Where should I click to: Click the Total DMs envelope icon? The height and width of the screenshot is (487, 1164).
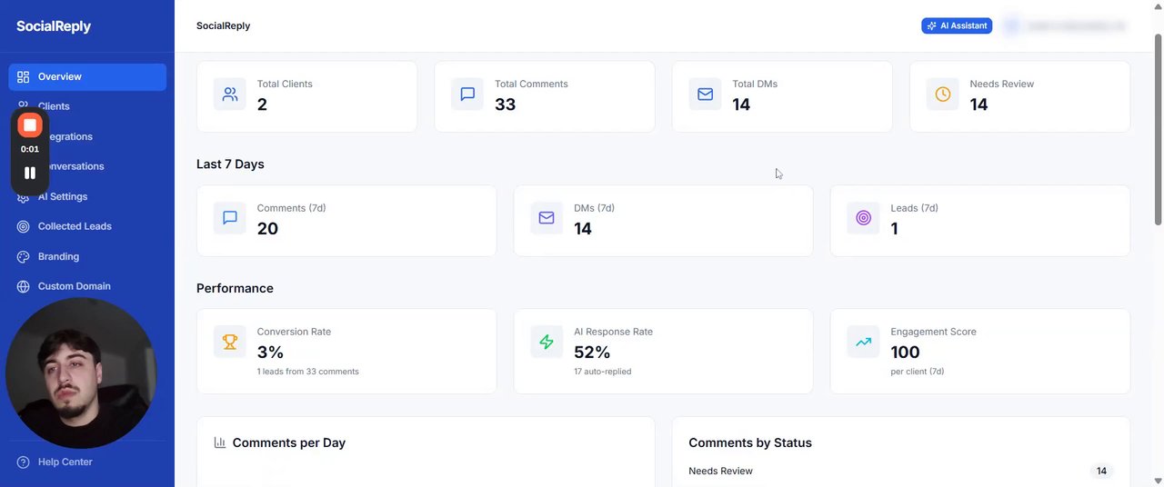(705, 94)
